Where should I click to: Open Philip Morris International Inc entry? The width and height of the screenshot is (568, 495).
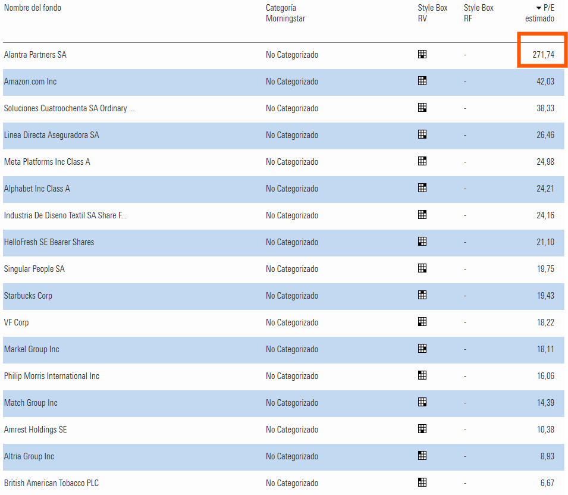52,377
